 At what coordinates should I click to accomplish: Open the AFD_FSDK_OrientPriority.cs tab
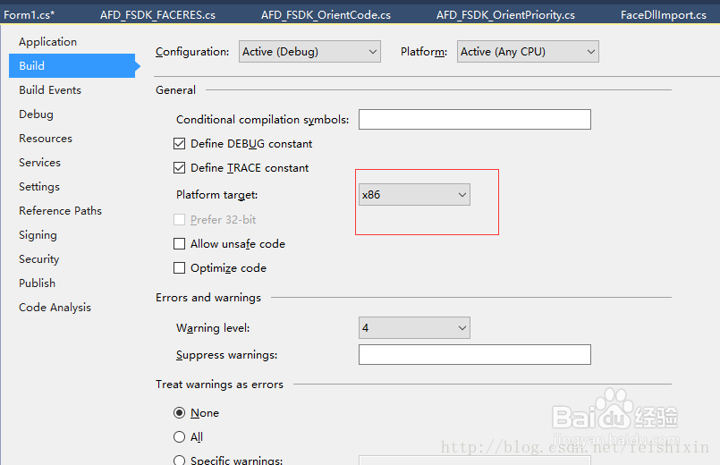[505, 14]
